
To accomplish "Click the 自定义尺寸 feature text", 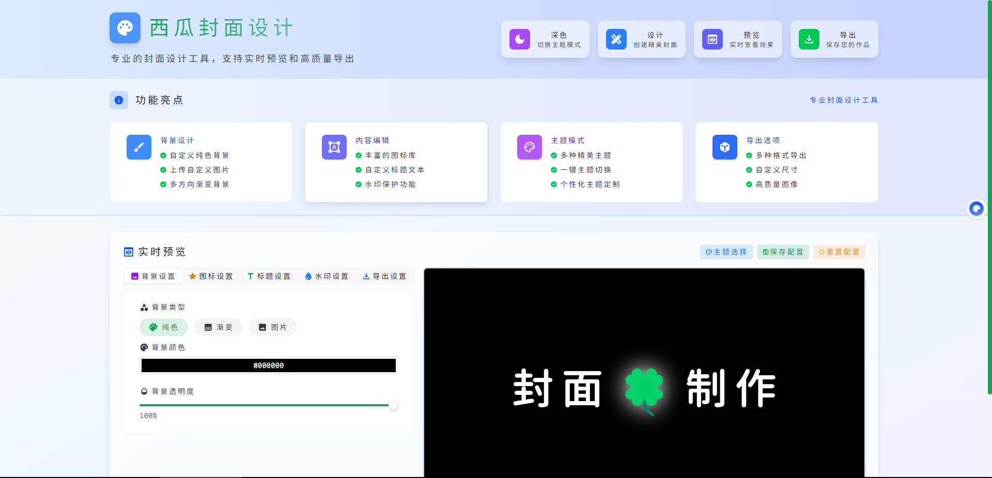I will (x=777, y=170).
